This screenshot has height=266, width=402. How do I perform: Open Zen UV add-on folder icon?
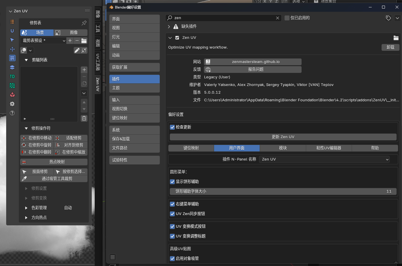coord(396,38)
